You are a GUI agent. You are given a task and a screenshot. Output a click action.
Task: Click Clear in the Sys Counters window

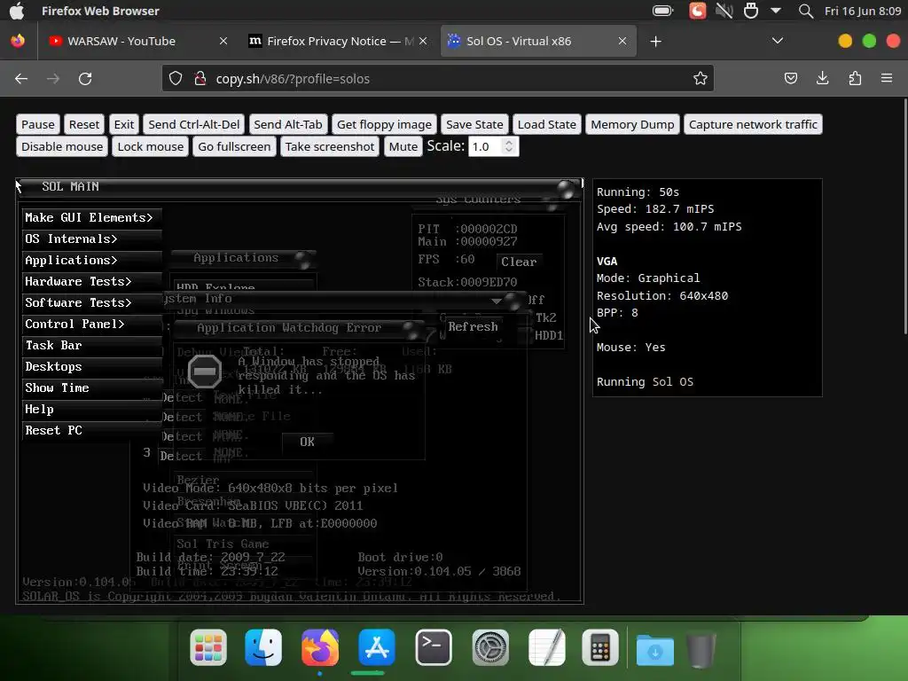coord(518,262)
